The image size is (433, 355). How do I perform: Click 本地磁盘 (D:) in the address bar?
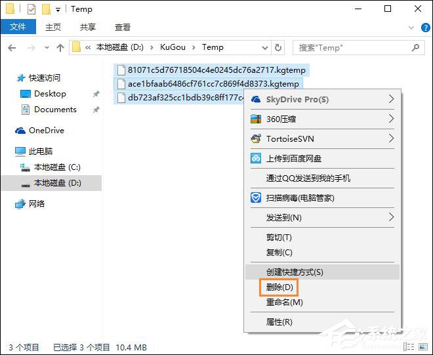[x=120, y=47]
